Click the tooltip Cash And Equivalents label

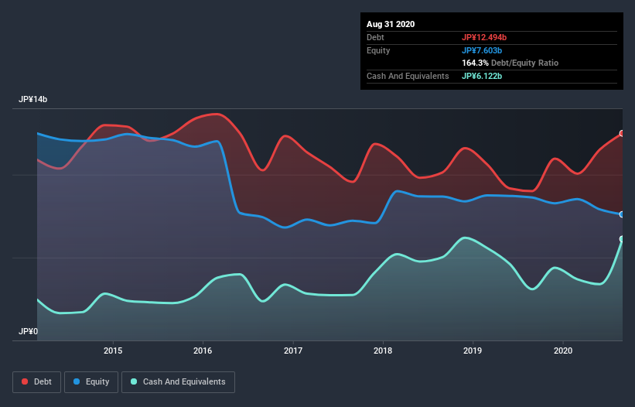tap(408, 76)
